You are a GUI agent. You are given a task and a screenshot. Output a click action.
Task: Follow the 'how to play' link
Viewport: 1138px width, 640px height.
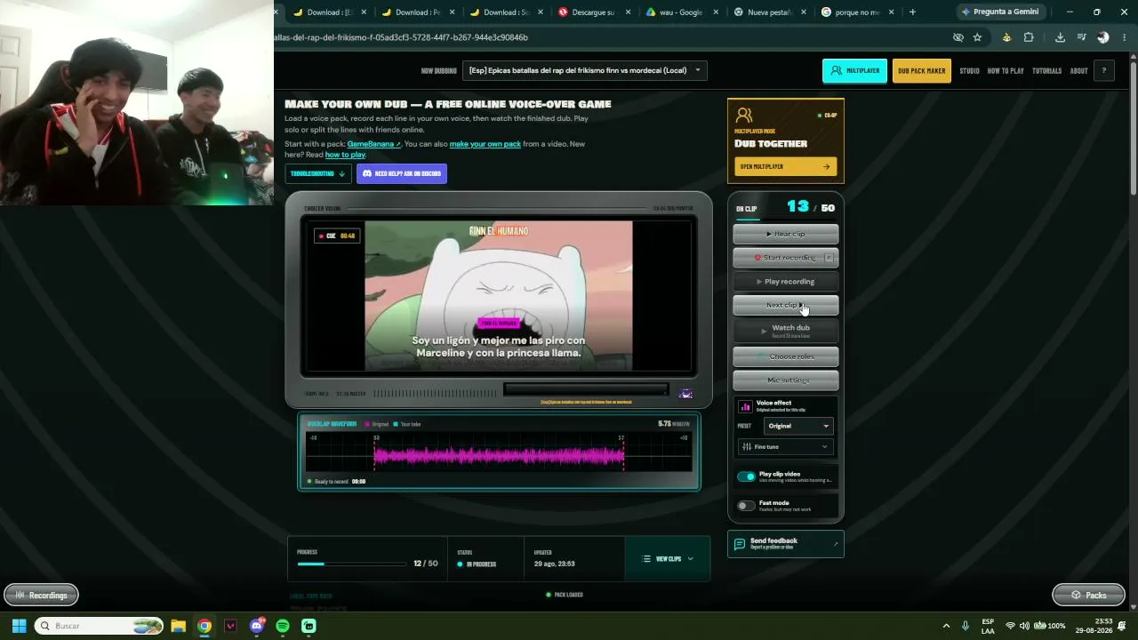(345, 155)
